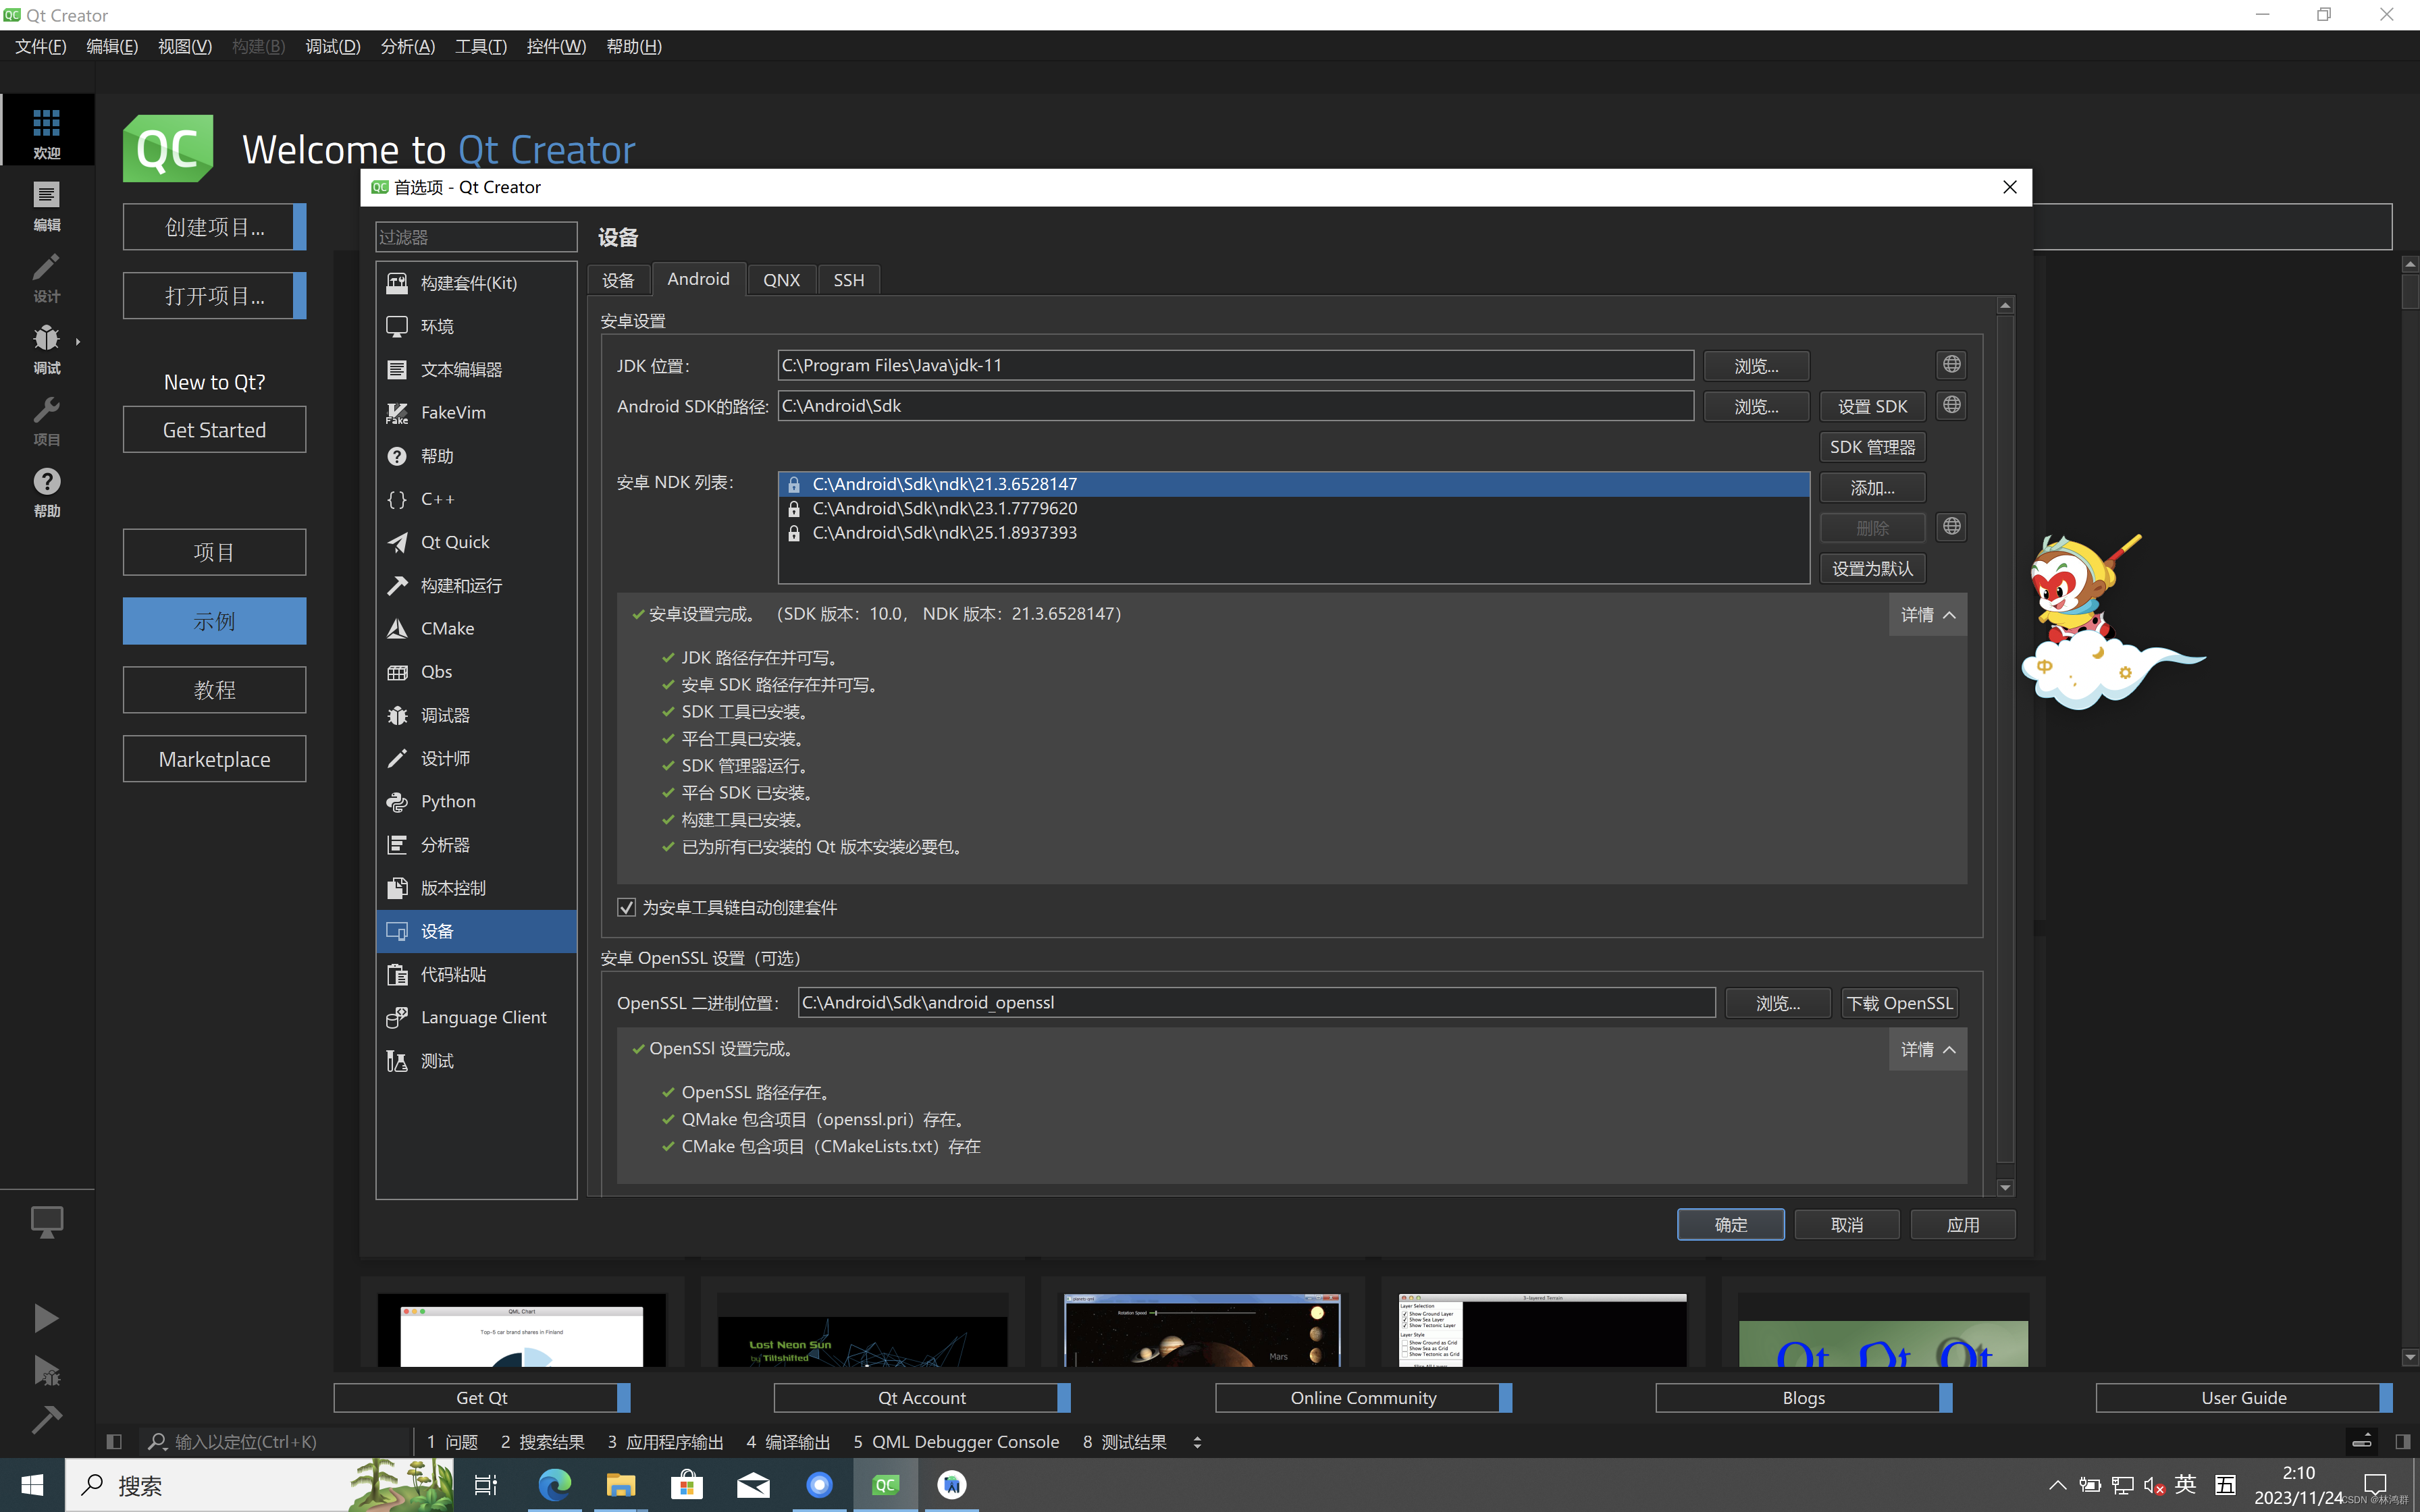The width and height of the screenshot is (2420, 1512).
Task: Open 调试(D) menu
Action: point(333,46)
